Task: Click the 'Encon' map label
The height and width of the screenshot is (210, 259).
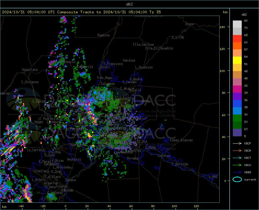Action: coord(190,24)
